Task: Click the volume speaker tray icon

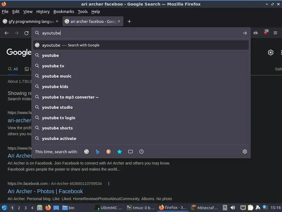Action: pyautogui.click(x=233, y=208)
